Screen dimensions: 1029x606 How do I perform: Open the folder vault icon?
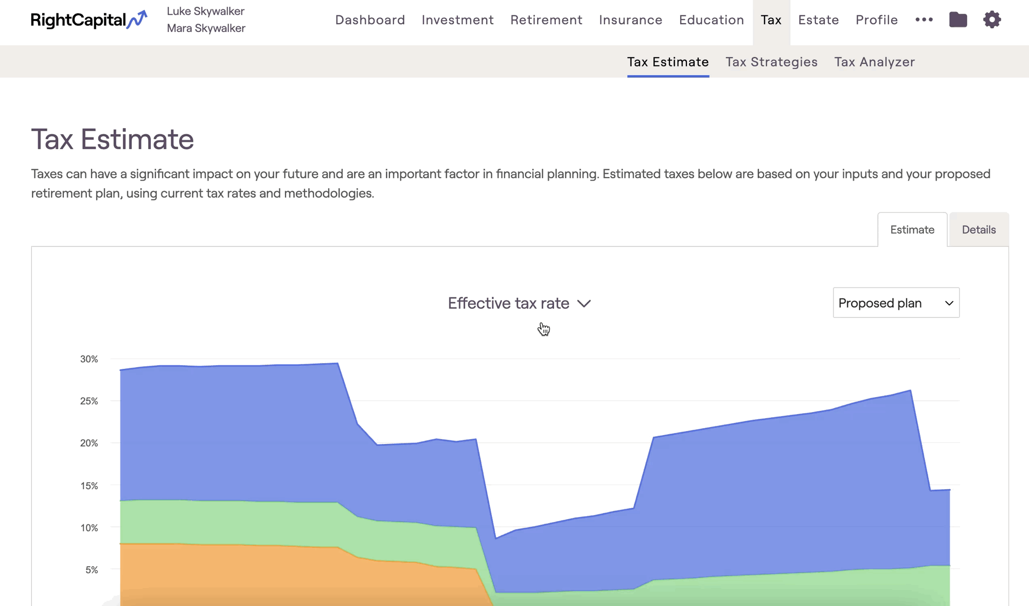957,20
